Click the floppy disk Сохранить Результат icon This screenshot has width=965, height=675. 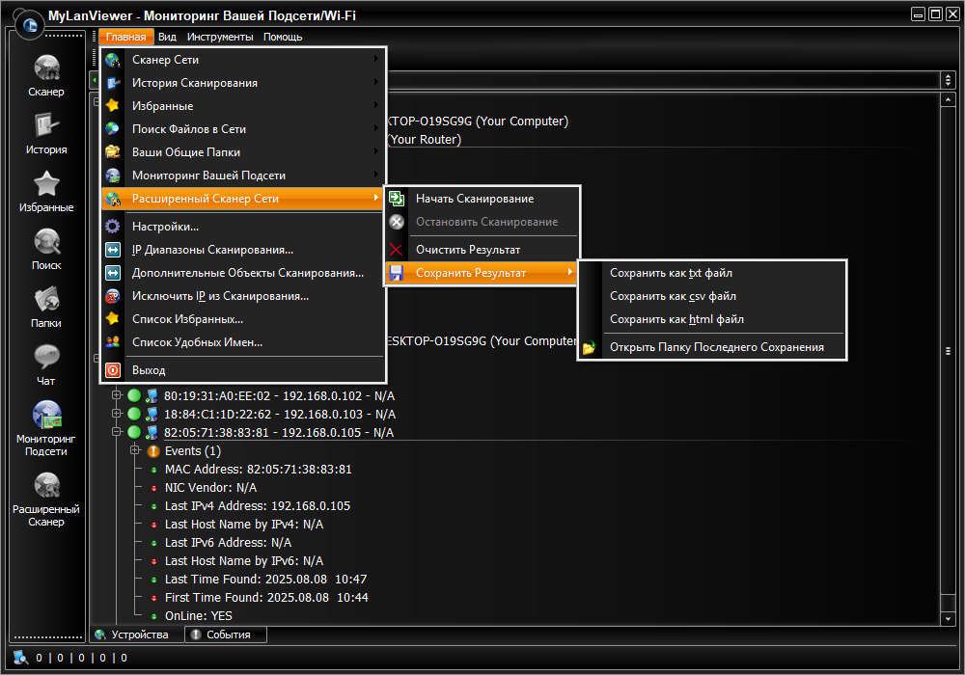[x=397, y=273]
